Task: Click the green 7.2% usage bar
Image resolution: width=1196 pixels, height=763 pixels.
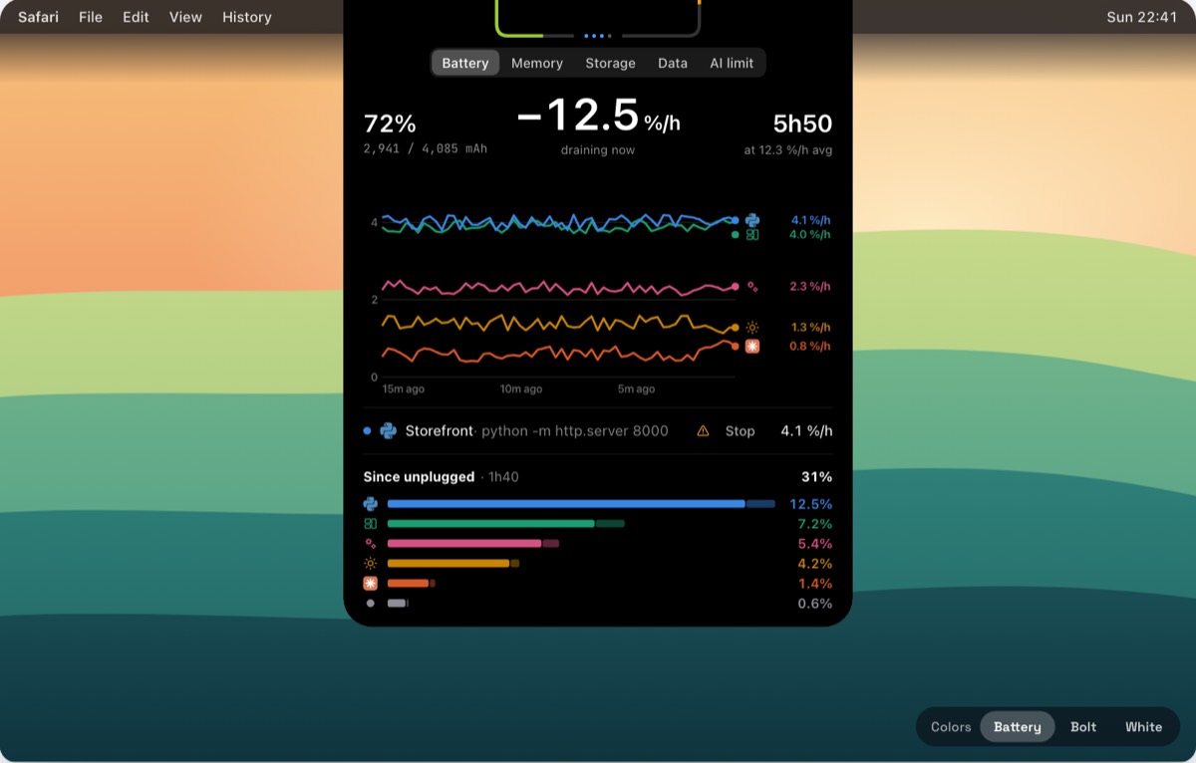Action: [x=506, y=524]
